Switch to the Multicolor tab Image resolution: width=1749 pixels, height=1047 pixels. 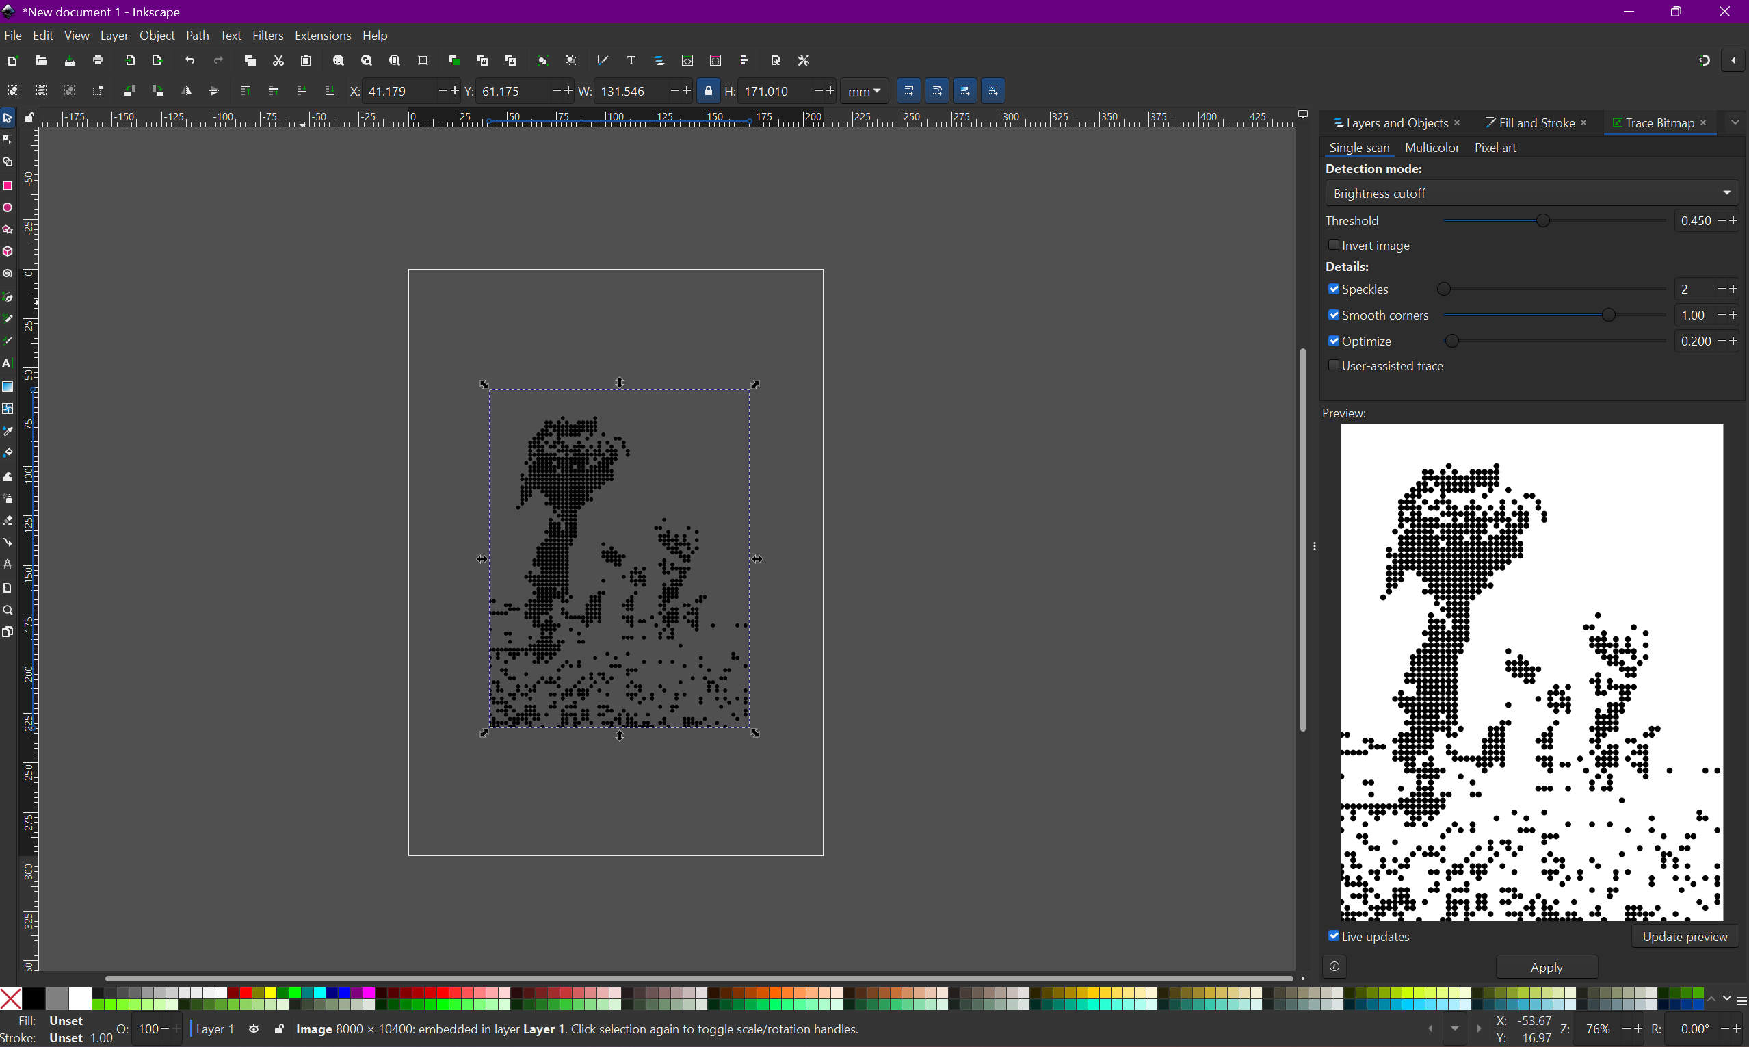[1431, 147]
